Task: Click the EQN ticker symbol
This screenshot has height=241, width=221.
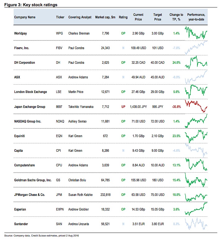Action: coord(60,136)
